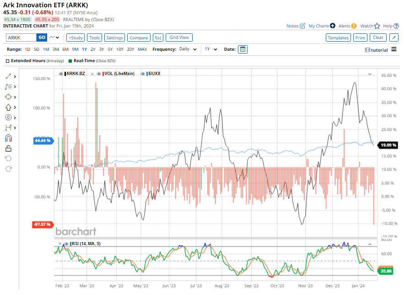
Task: Click the Alerts exclamation icon
Action: [x=354, y=26]
